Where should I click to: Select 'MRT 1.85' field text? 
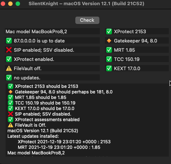pos(124,50)
